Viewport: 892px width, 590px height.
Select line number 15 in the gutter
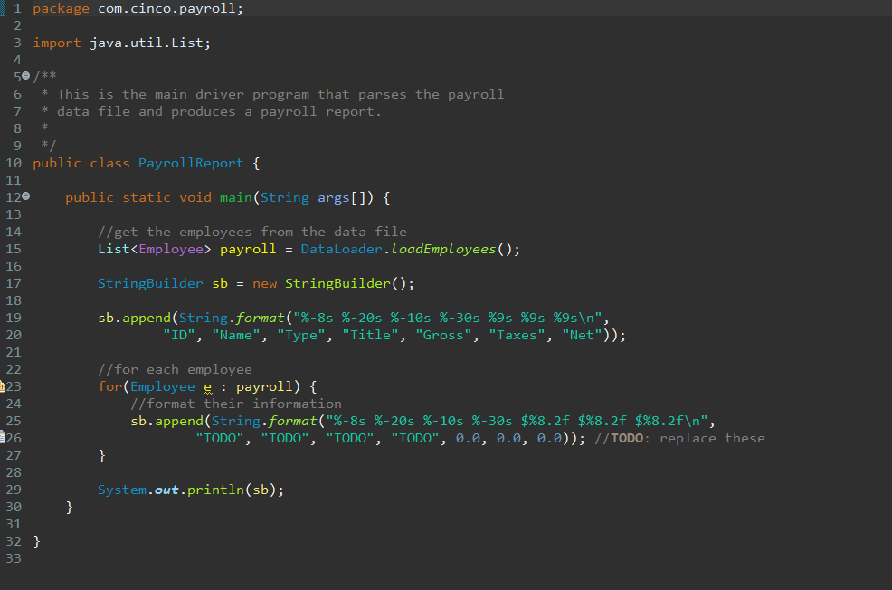point(13,249)
